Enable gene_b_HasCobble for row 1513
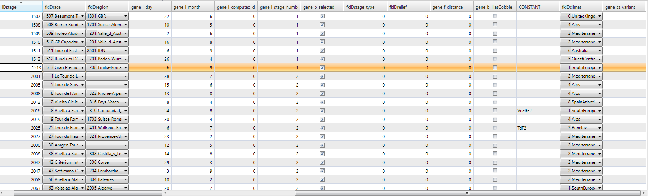This screenshot has height=196, width=648. point(495,67)
